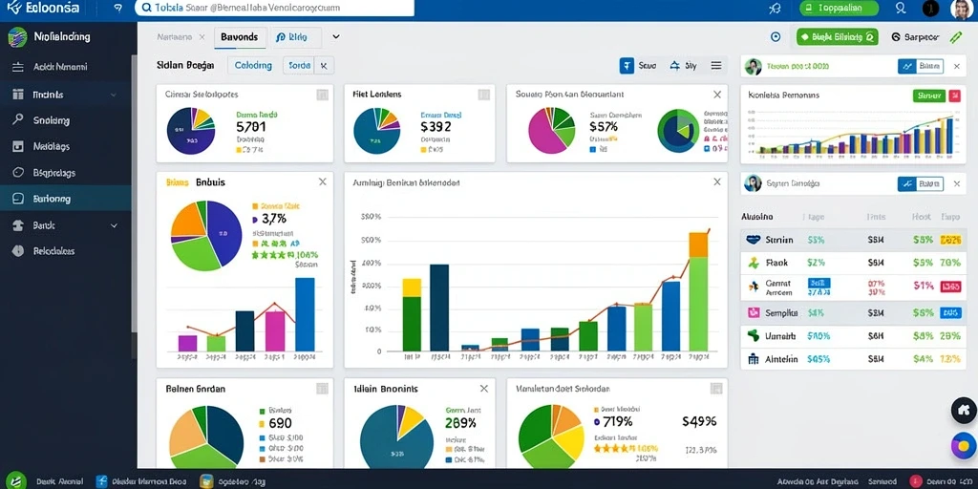The height and width of the screenshot is (489, 978).
Task: Toggle the blue chart view in top right panel
Action: tap(907, 66)
